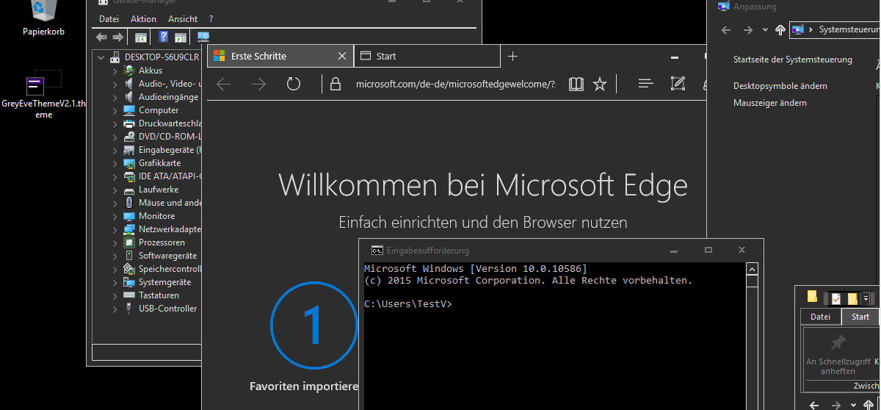Scan for hardware changes icon in Geräte-Manager
The height and width of the screenshot is (410, 881).
(x=203, y=37)
